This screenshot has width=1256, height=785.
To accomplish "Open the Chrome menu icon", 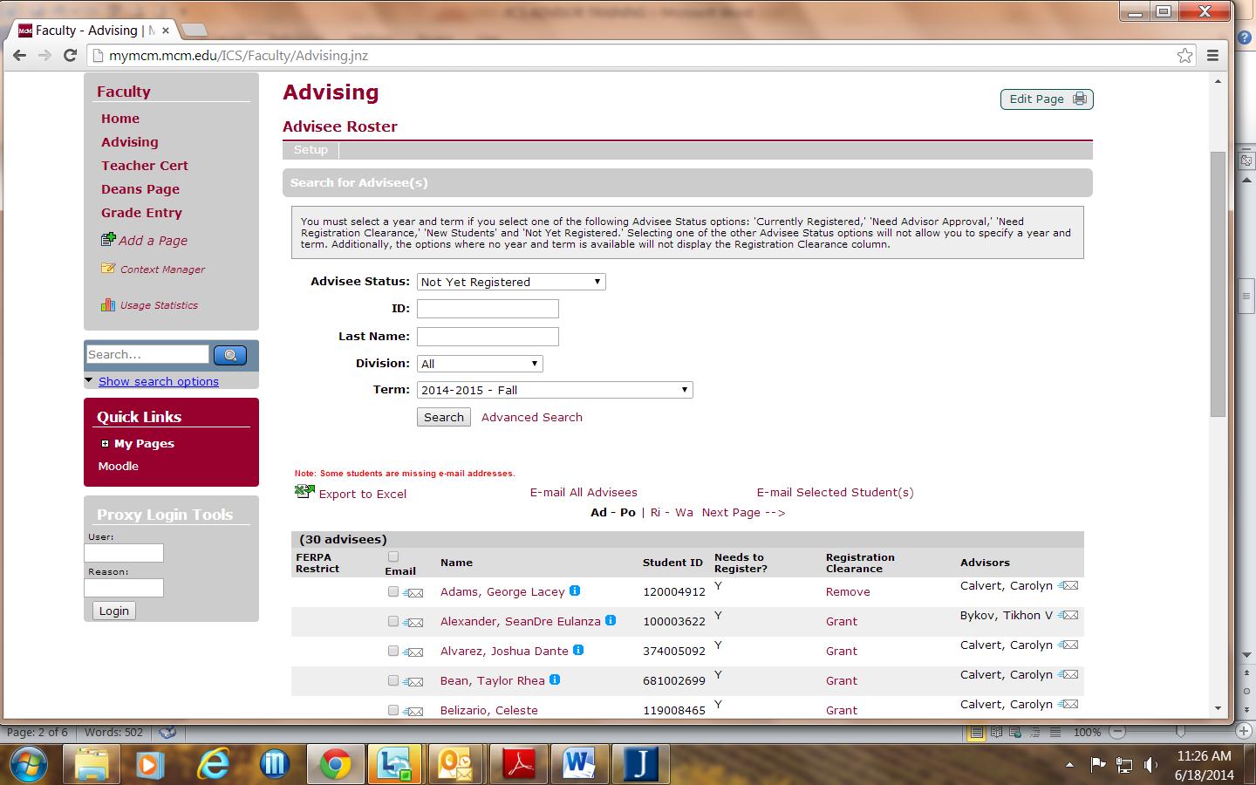I will click(x=1212, y=56).
